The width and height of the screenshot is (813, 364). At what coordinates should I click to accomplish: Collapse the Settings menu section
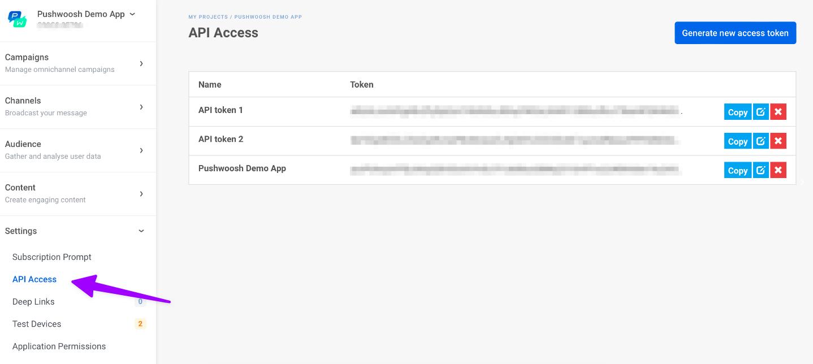[x=78, y=231]
